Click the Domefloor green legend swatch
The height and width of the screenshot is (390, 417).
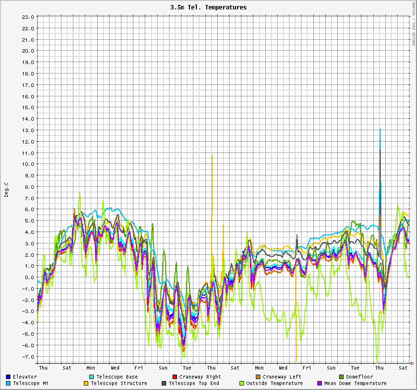point(341,377)
